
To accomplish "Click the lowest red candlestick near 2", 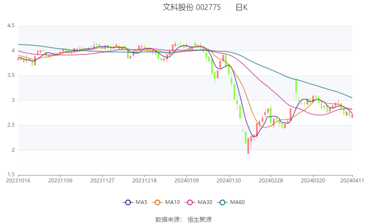I will pyautogui.click(x=248, y=146).
